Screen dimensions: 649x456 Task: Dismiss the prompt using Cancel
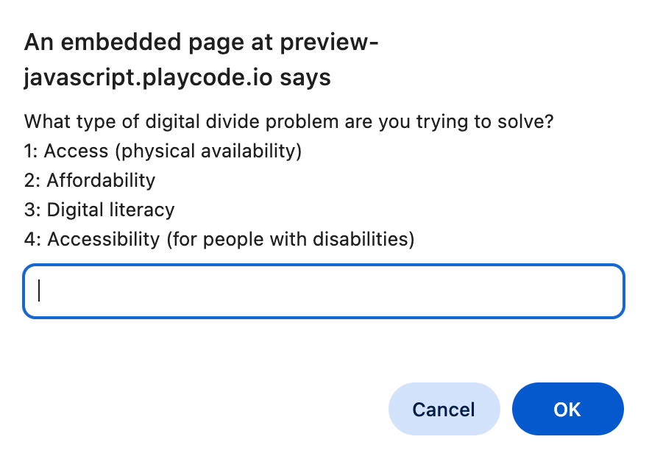pos(444,409)
